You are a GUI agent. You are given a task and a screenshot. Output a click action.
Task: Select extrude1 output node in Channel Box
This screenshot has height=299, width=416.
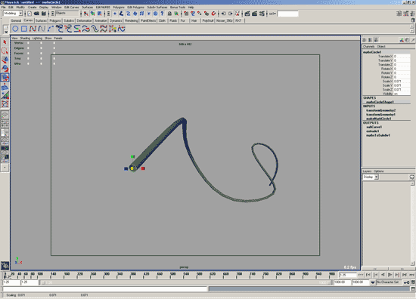[x=373, y=131]
